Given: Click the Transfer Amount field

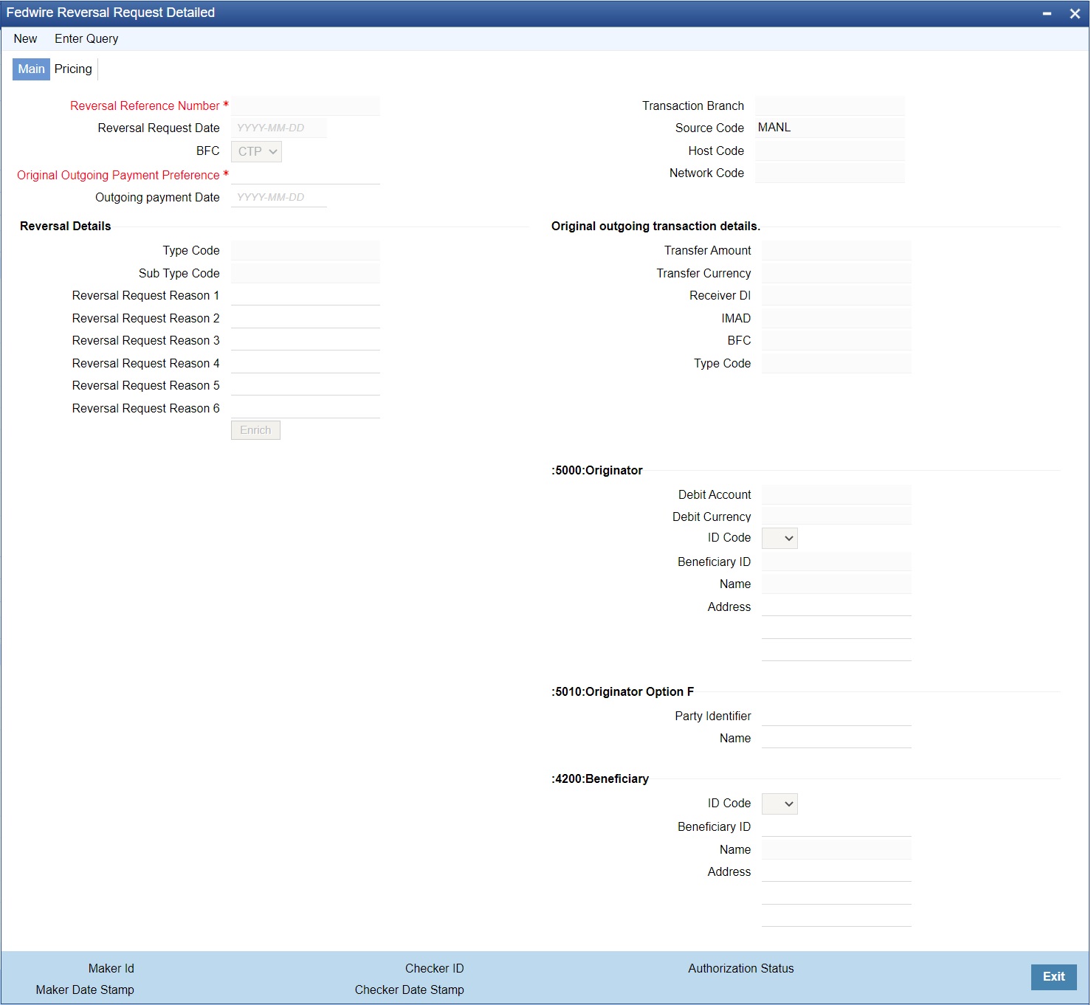Looking at the screenshot, I should coord(836,250).
